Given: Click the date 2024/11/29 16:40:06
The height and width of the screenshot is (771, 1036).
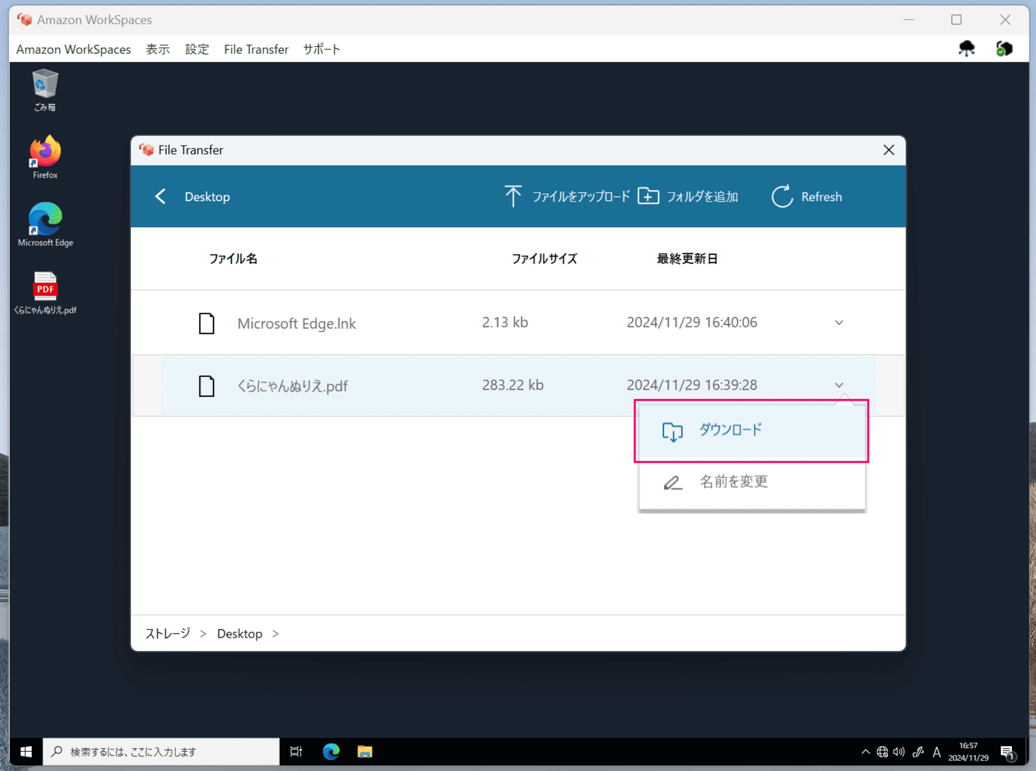Looking at the screenshot, I should (x=692, y=323).
